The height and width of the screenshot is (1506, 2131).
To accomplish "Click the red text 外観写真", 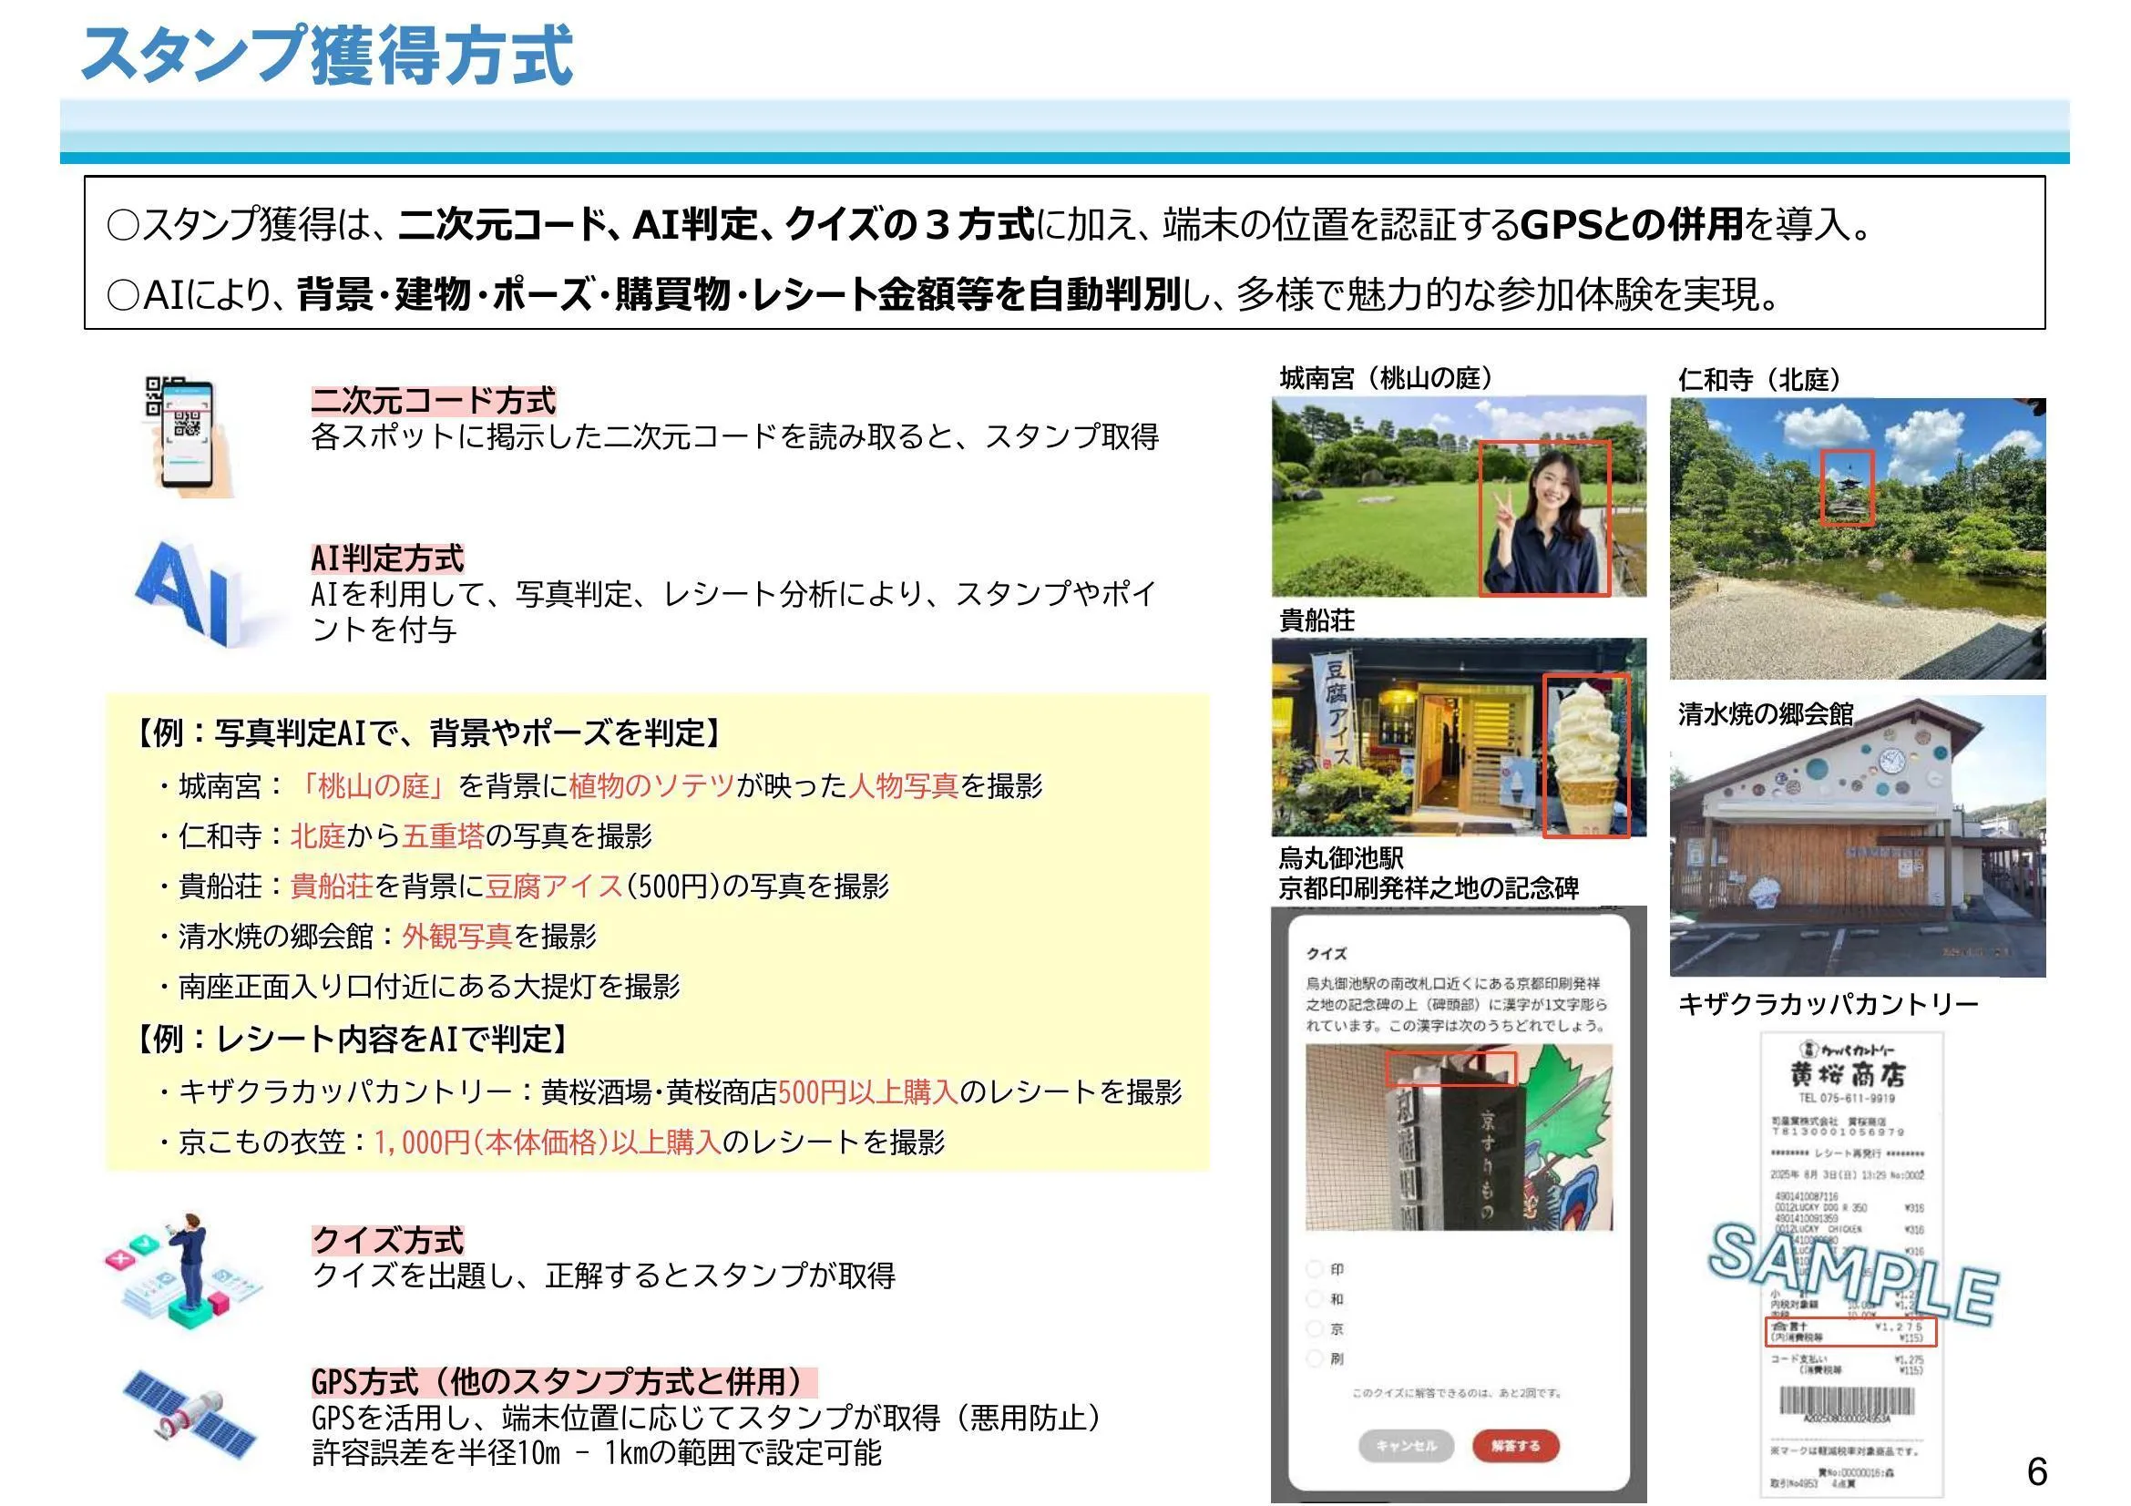I will coord(457,936).
